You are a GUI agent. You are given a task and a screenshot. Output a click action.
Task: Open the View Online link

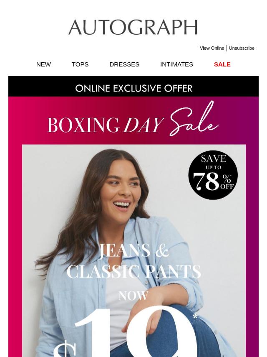click(x=212, y=48)
